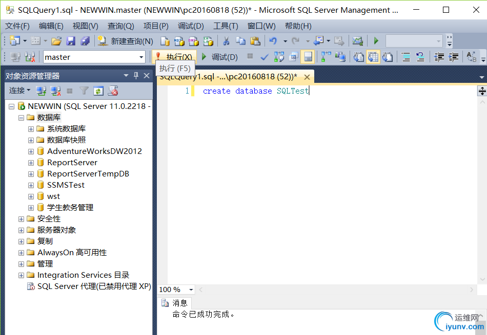
Task: Click the Analysis Services MDX Query icon
Action: (179, 40)
